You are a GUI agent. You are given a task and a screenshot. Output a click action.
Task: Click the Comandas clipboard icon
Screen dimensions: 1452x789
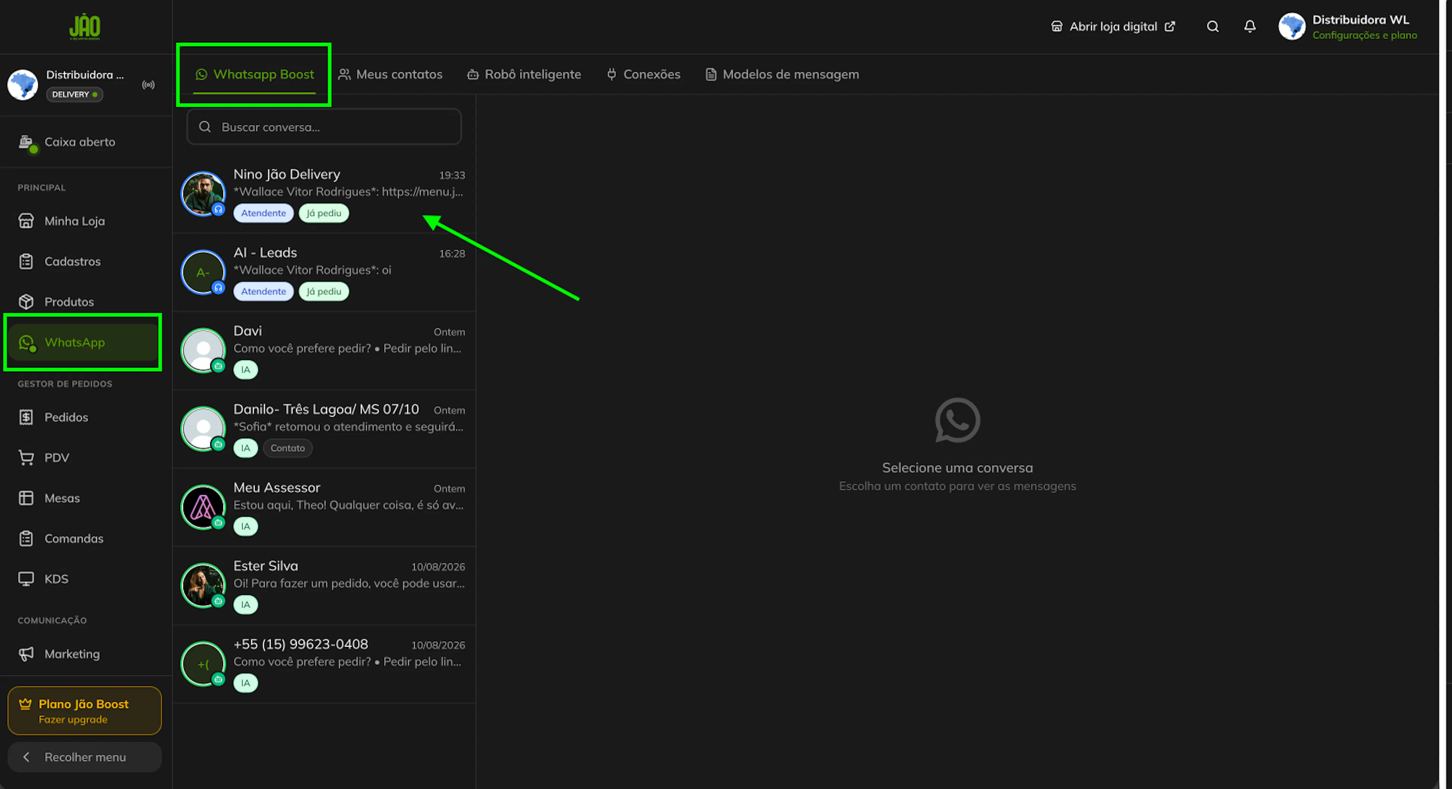click(x=26, y=538)
